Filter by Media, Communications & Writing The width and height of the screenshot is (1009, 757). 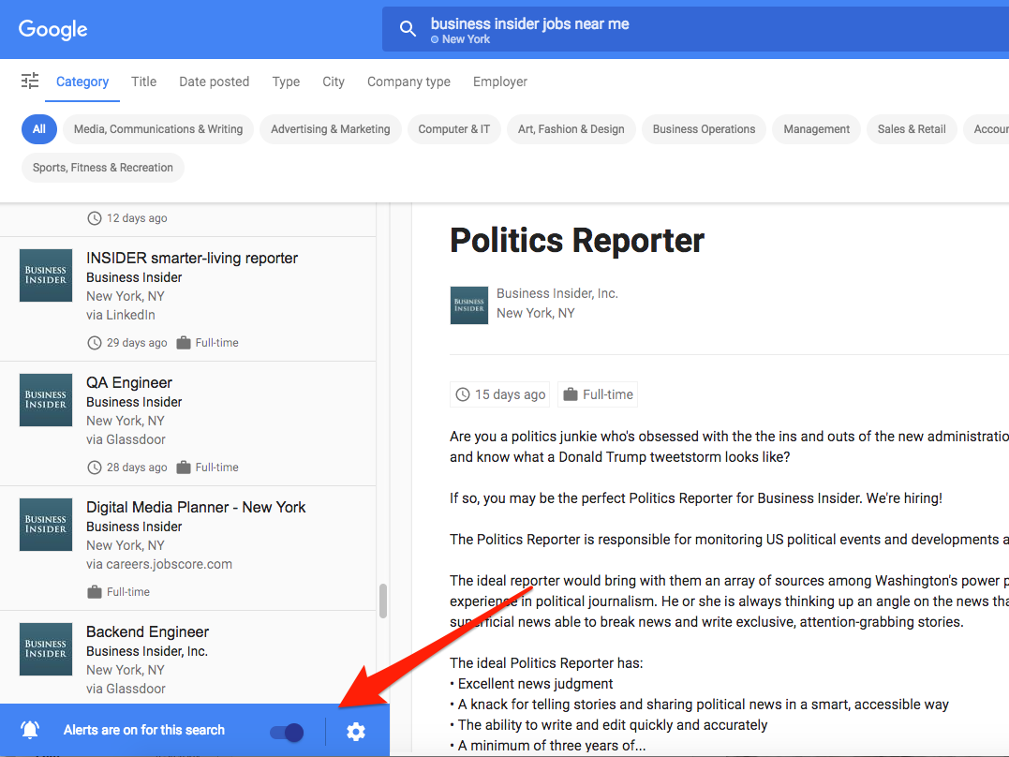pyautogui.click(x=158, y=128)
